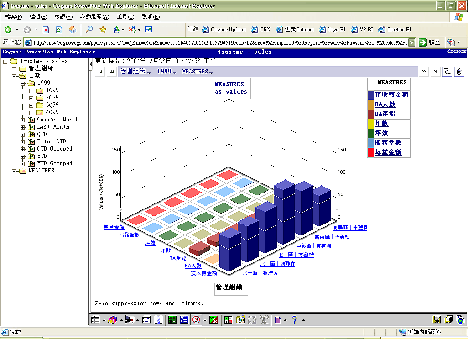The image size is (468, 339).
Task: Open the chart display options arrow
Action: pyautogui.click(x=121, y=320)
